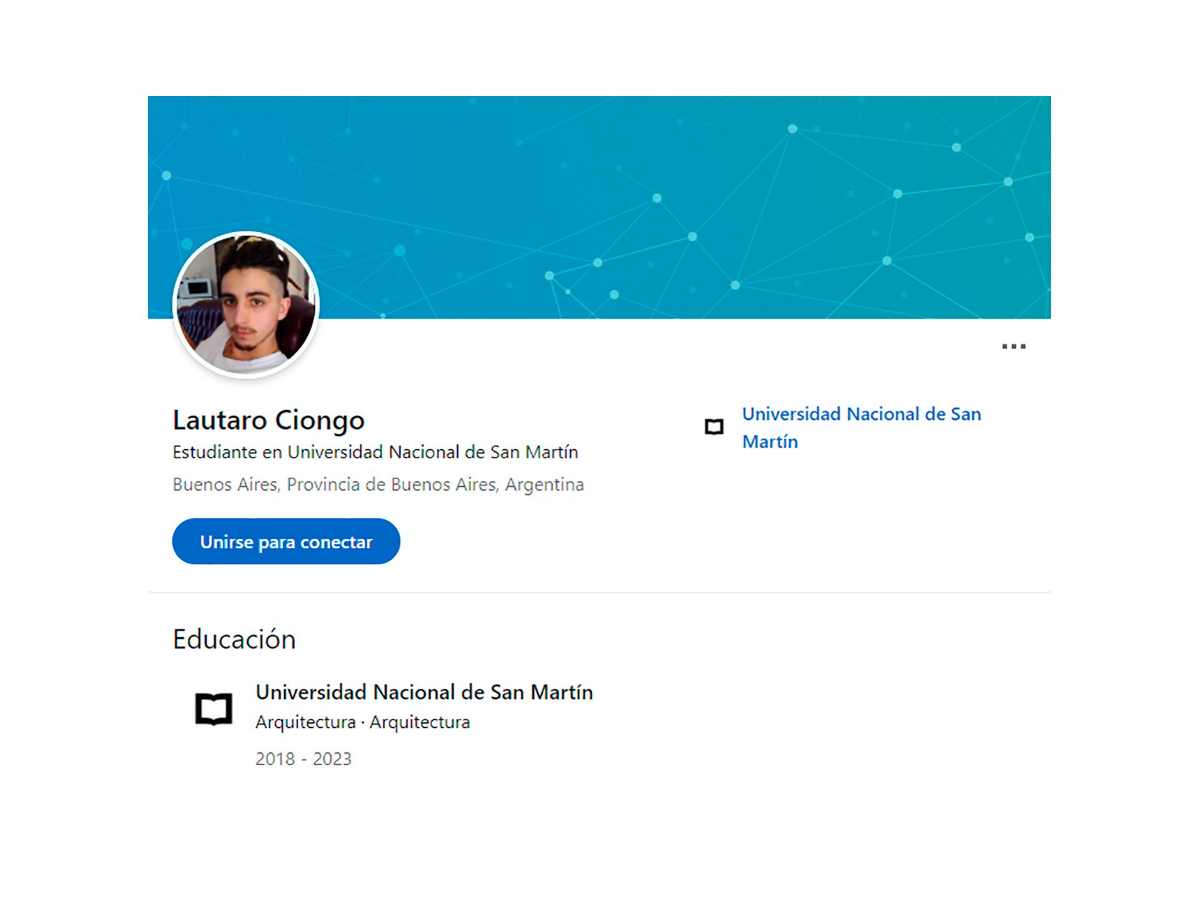Click the blue network banner image

(x=599, y=207)
